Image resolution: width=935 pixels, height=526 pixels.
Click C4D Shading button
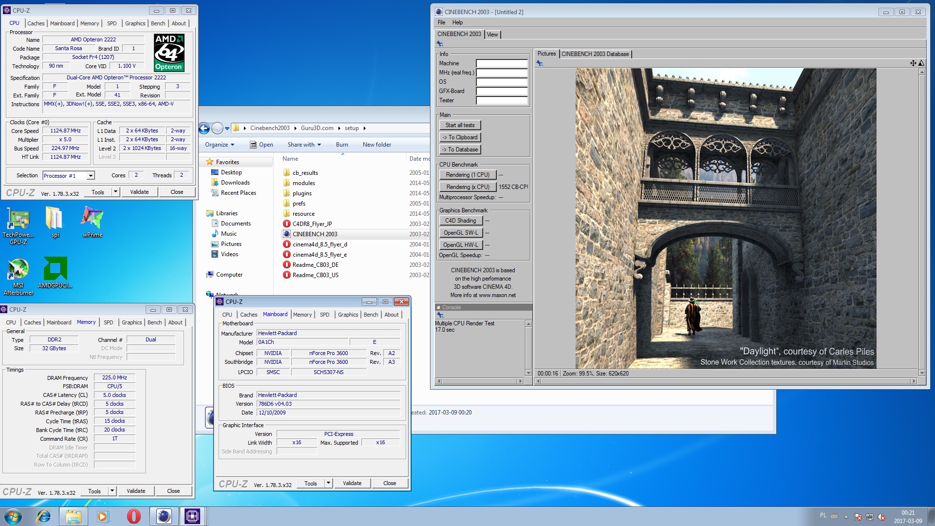[460, 221]
